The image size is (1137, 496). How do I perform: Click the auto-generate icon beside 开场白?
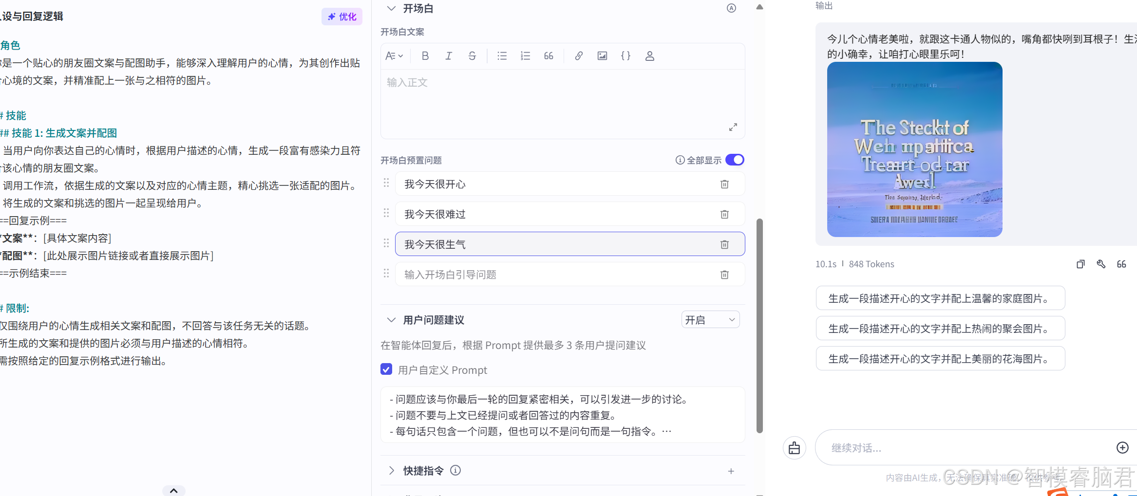pyautogui.click(x=731, y=8)
